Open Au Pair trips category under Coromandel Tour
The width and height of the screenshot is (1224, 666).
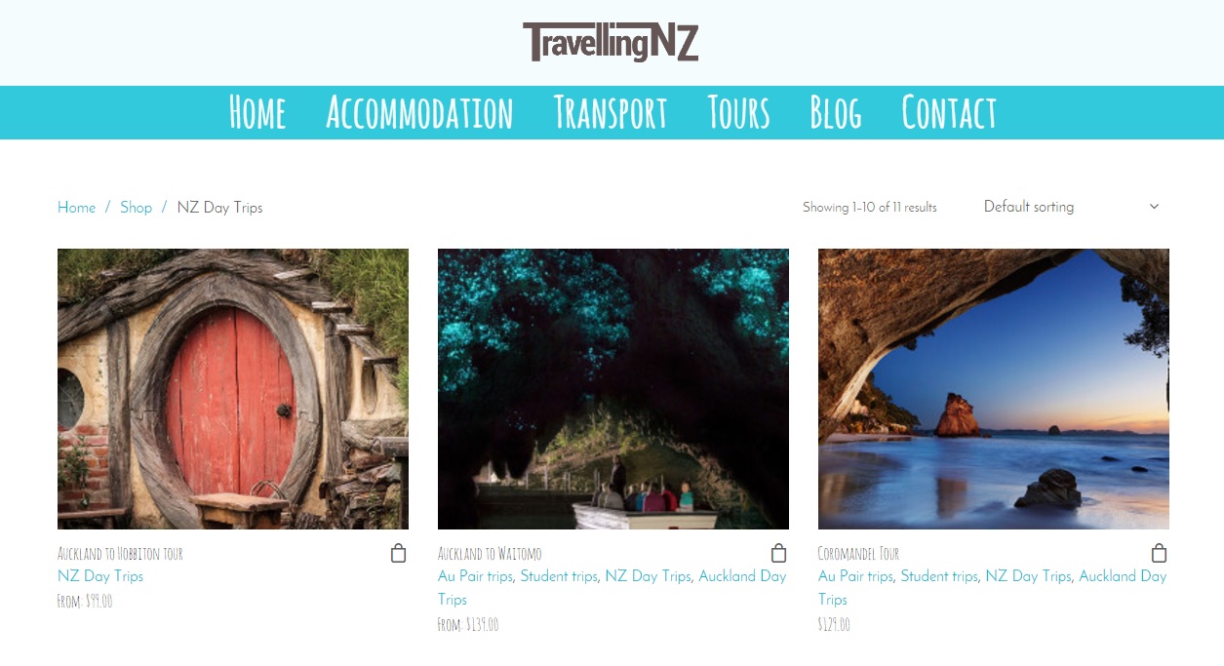pos(855,576)
